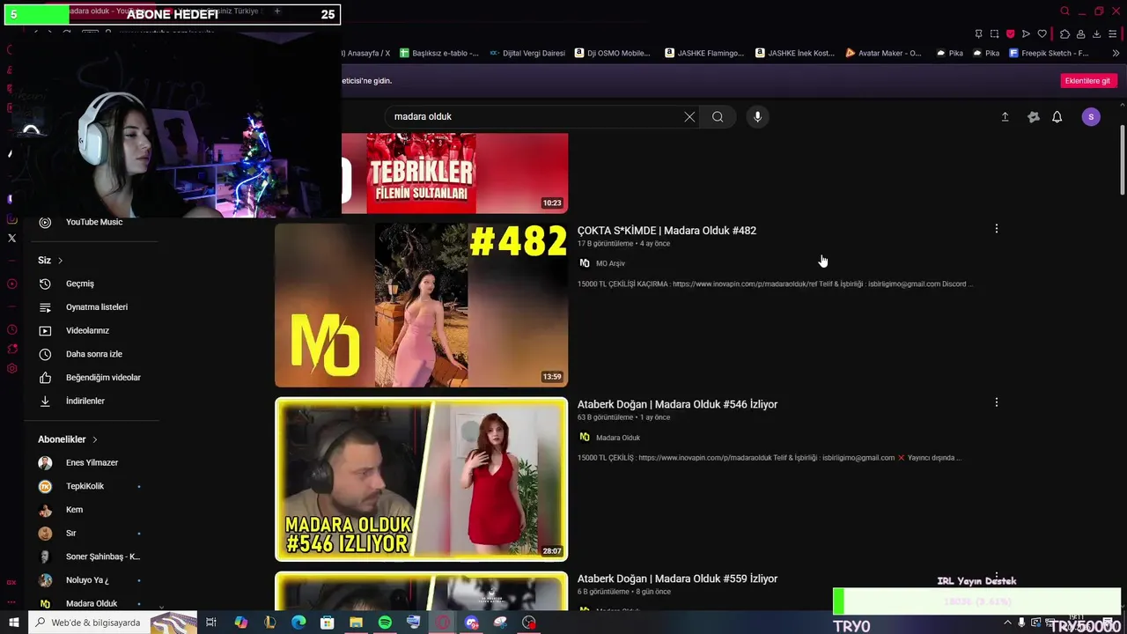Open the heart bookmarks icon in toolbar
Image resolution: width=1127 pixels, height=634 pixels.
[x=1042, y=34]
